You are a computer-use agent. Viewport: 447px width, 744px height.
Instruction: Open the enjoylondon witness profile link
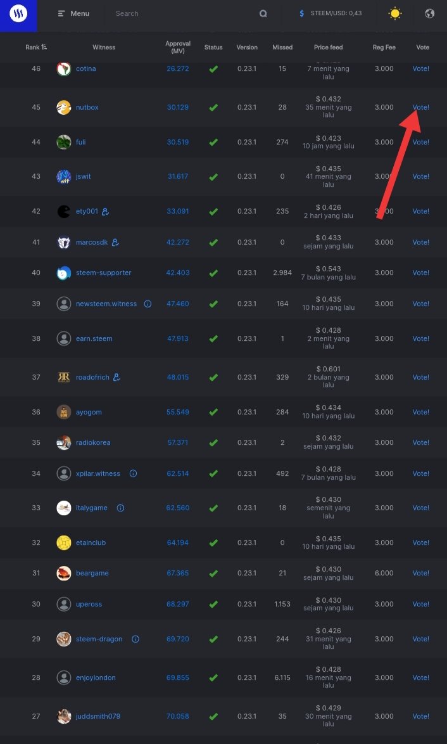pyautogui.click(x=96, y=677)
